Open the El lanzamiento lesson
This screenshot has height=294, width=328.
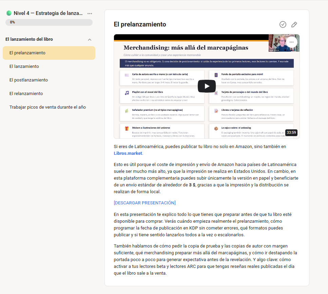click(x=24, y=67)
